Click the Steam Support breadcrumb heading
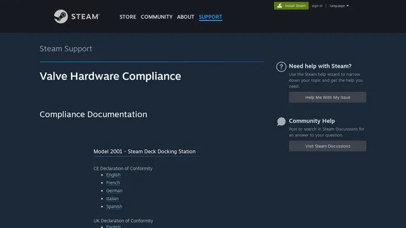Viewport: 406px width, 228px height. pos(66,49)
